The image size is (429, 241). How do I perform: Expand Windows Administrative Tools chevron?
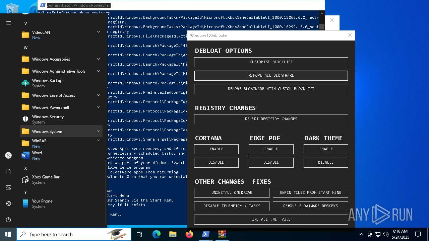[x=99, y=71]
